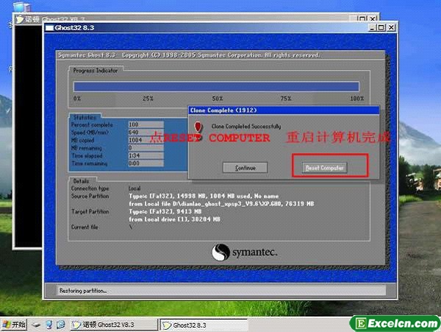Click the Progress Indicator bar

click(215, 86)
